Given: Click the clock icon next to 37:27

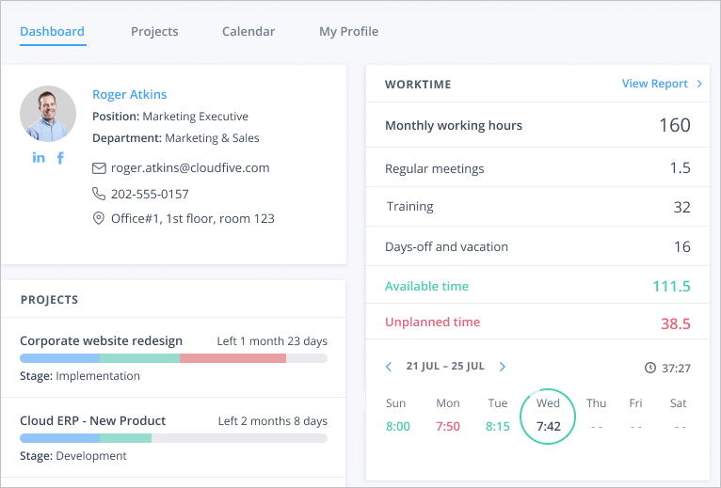Looking at the screenshot, I should [x=650, y=368].
